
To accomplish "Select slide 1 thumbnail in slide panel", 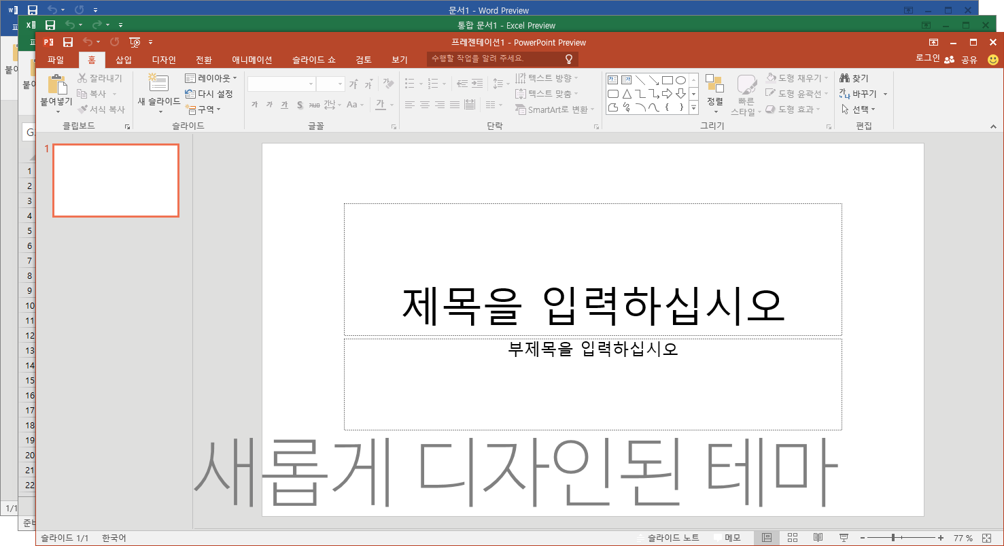I will (116, 180).
